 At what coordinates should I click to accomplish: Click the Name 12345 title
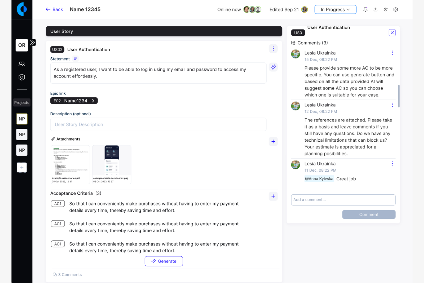(85, 9)
